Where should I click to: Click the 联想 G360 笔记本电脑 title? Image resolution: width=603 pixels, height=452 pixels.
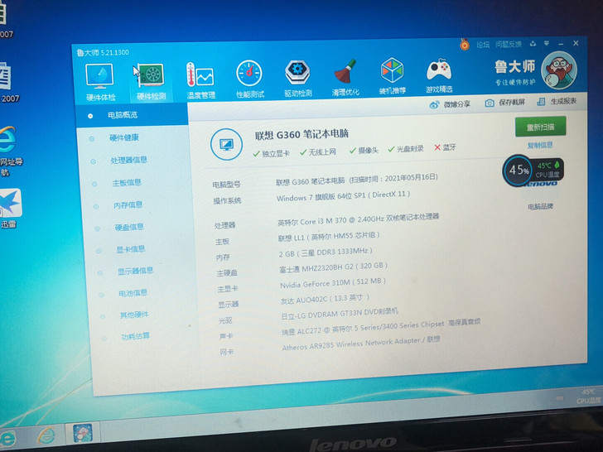click(301, 134)
